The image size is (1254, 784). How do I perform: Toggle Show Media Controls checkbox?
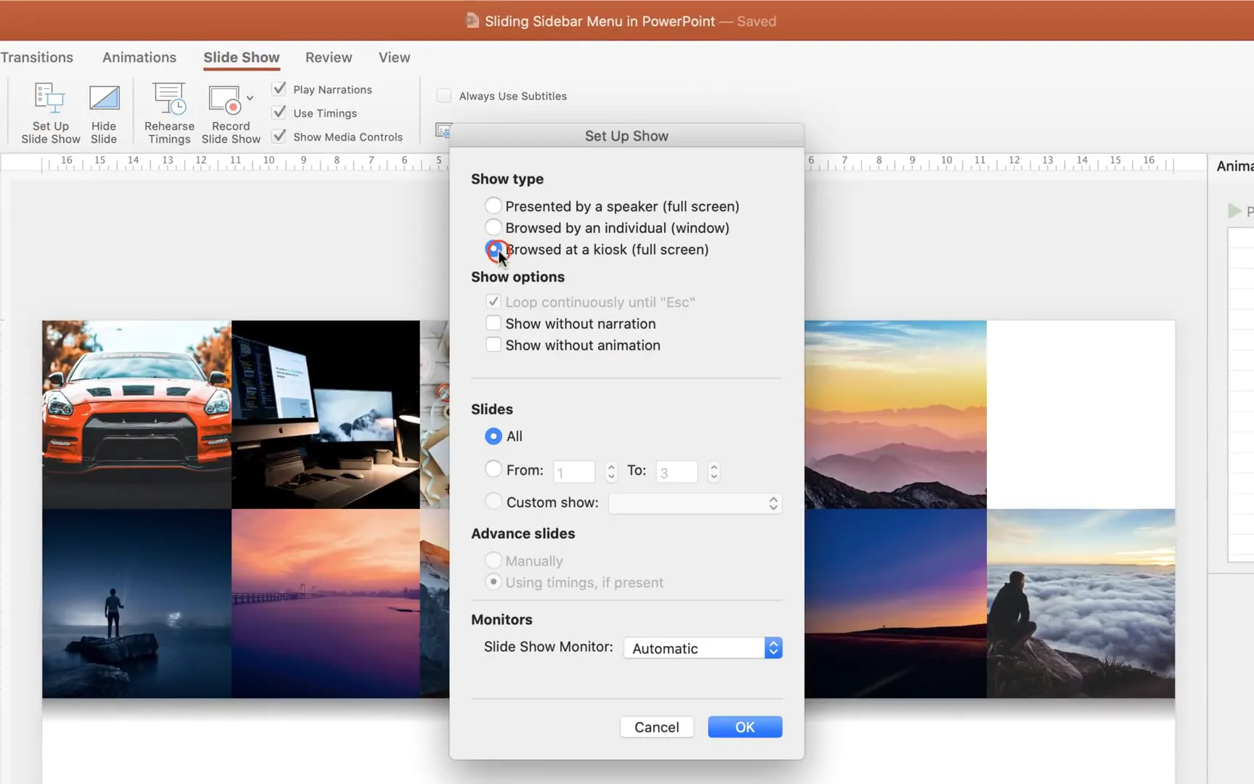(x=279, y=136)
